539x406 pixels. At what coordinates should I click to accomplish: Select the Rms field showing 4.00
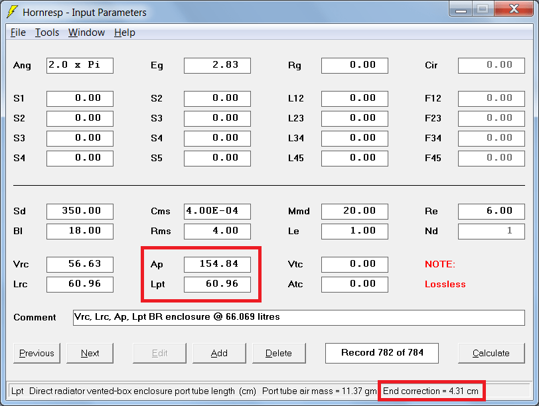(217, 232)
